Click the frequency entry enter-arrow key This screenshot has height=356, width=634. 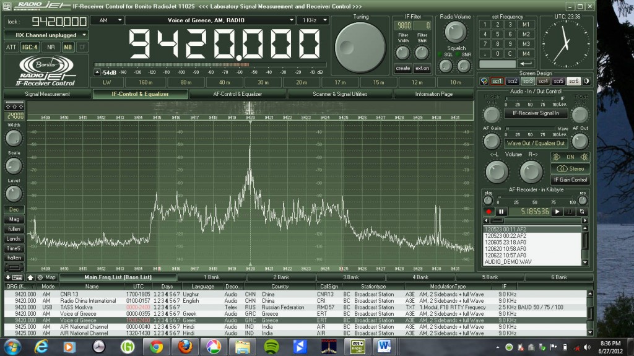click(526, 64)
